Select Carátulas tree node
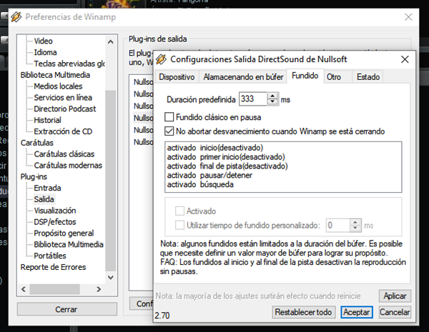This screenshot has width=429, height=332. point(37,143)
